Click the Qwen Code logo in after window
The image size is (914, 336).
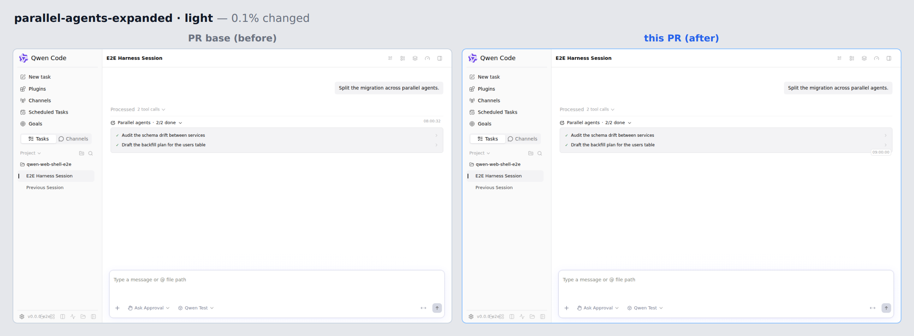tap(473, 58)
